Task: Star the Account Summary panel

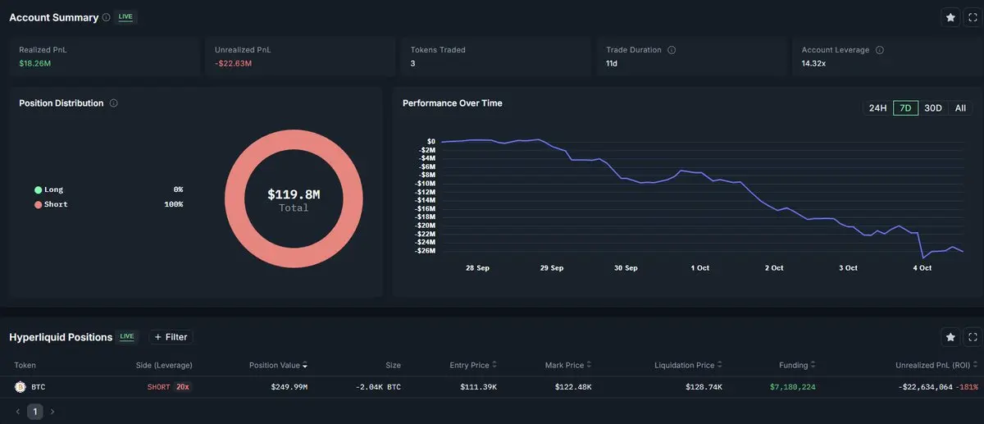Action: 950,17
